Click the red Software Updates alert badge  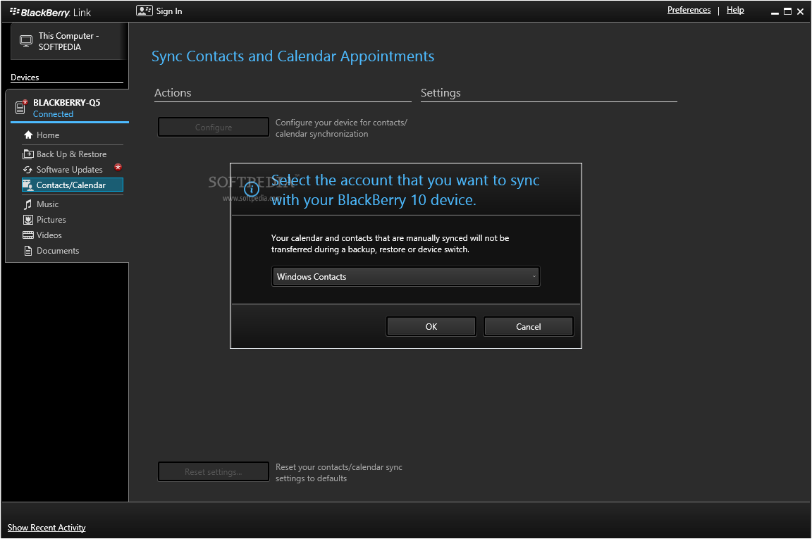click(118, 167)
